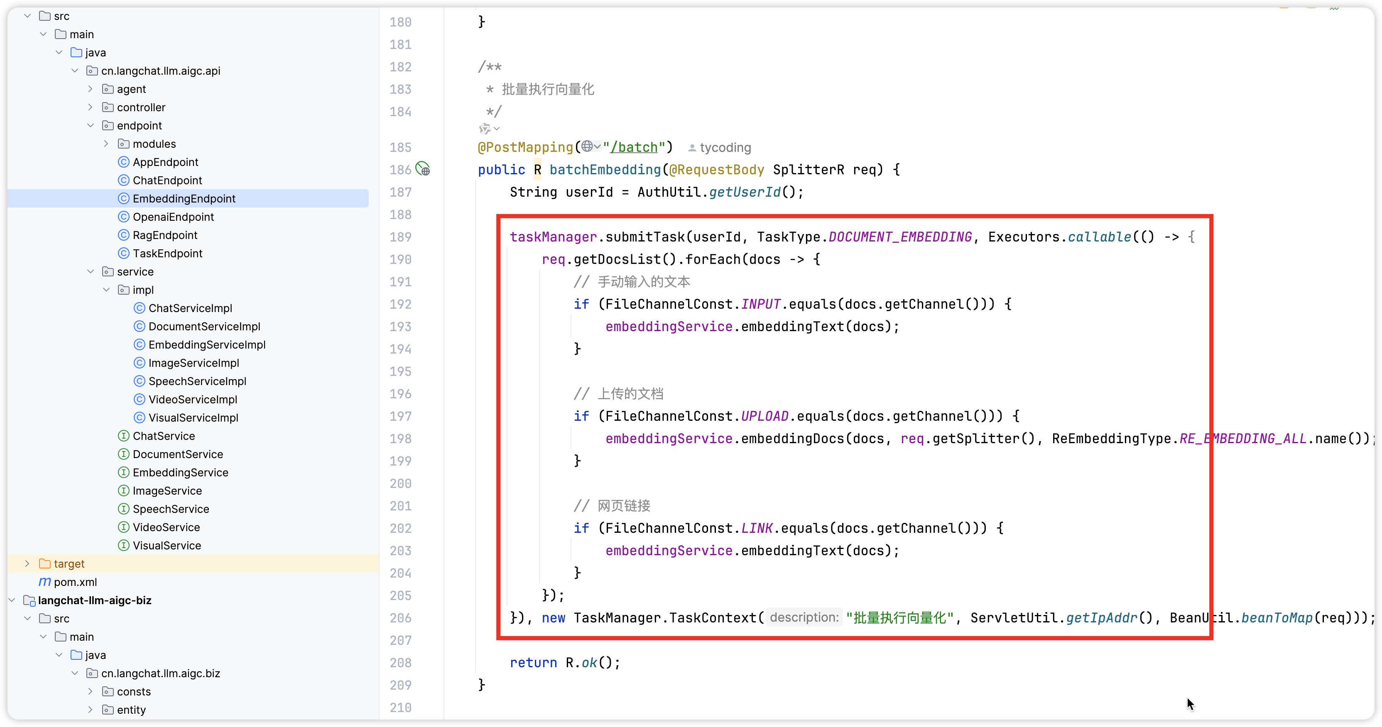Expand the agent package
Image resolution: width=1382 pixels, height=727 pixels.
(x=90, y=89)
